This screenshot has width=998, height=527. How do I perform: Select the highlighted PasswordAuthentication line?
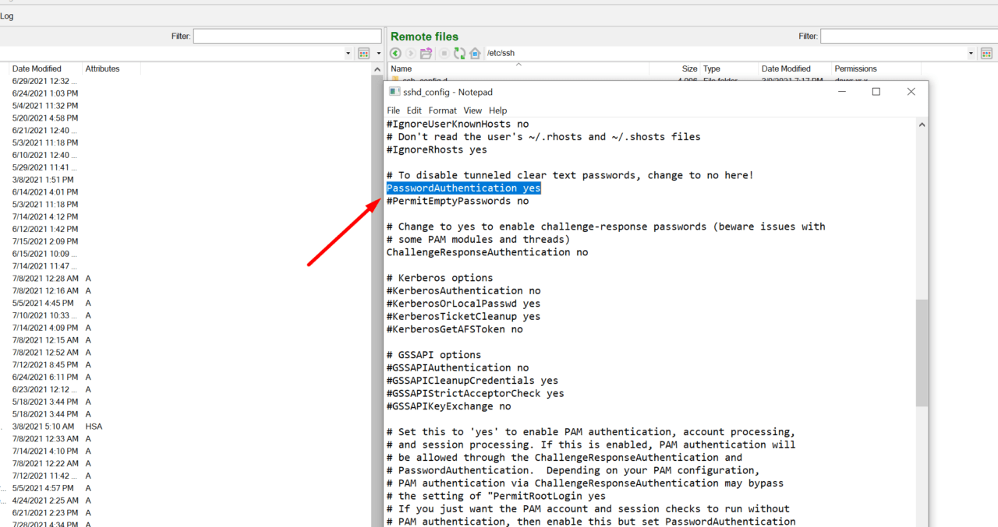point(463,188)
